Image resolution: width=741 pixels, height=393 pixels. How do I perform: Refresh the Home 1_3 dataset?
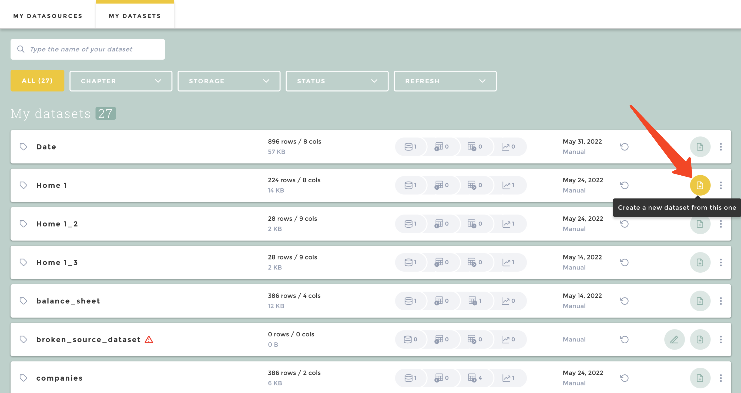click(624, 262)
